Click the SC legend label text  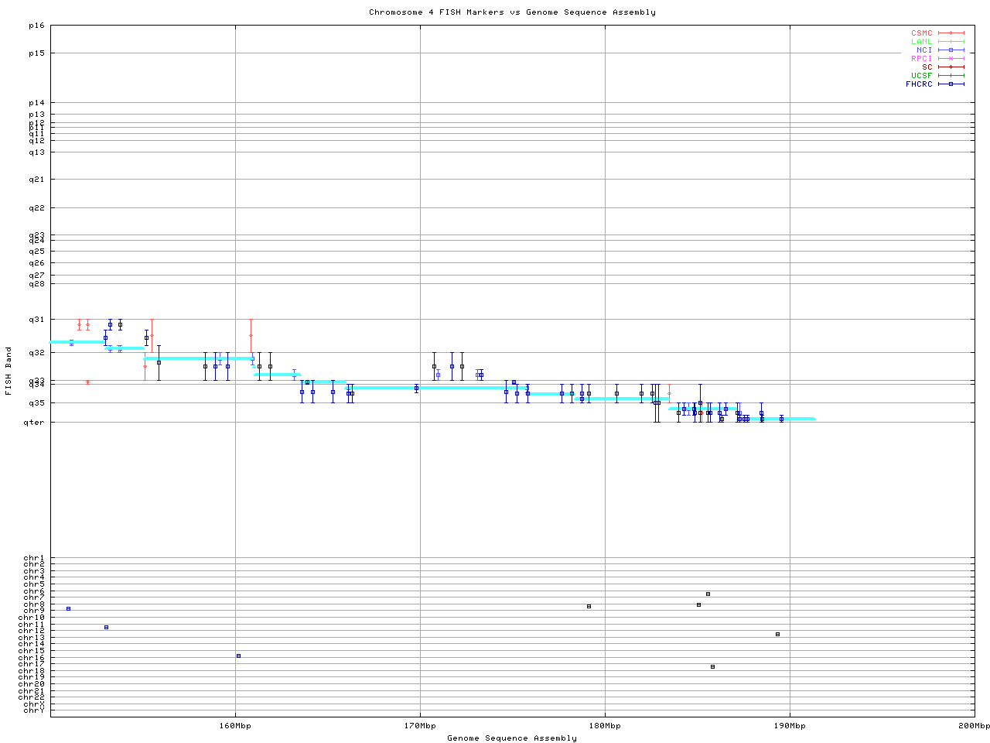[927, 67]
